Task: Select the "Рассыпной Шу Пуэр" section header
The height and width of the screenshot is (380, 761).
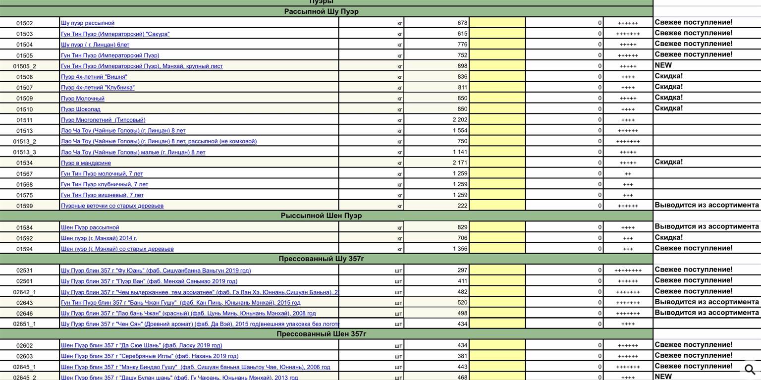Action: [x=326, y=12]
